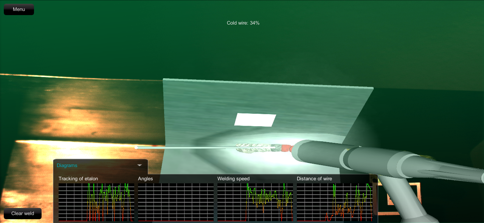Screen dimensions: 484x223
Task: Select the Welding speed chart
Action: 255,202
